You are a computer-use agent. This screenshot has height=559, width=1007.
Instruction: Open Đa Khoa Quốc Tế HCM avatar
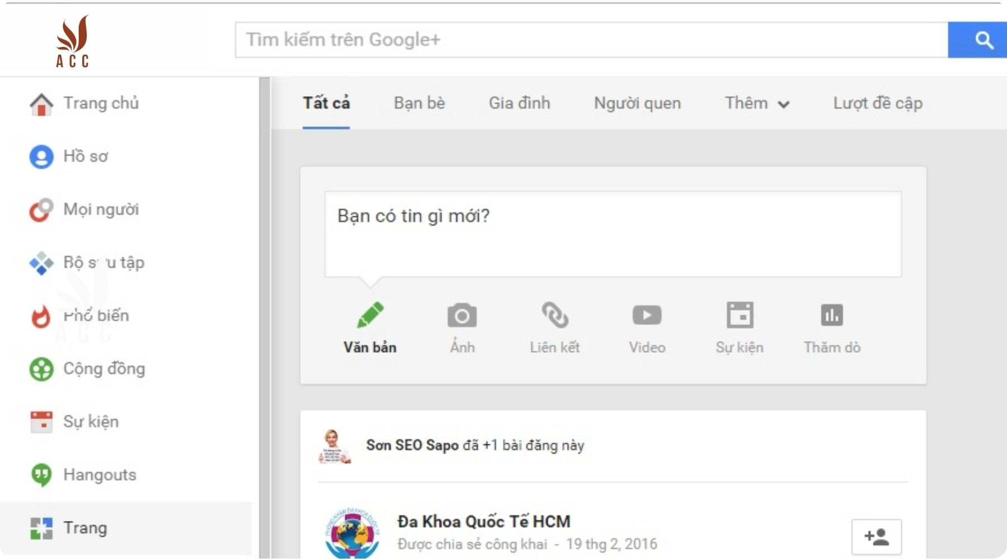(352, 533)
